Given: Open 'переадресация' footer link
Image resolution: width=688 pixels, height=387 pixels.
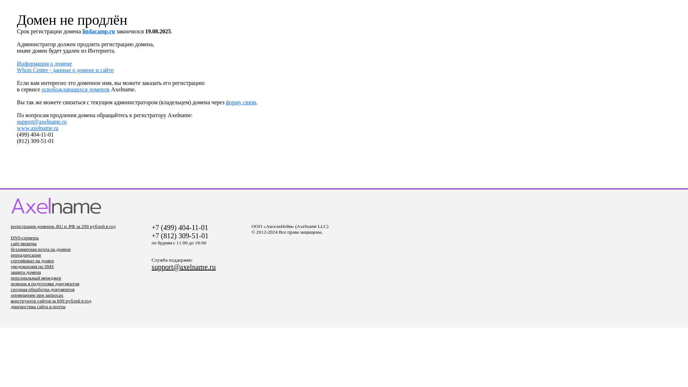Looking at the screenshot, I should tap(26, 255).
